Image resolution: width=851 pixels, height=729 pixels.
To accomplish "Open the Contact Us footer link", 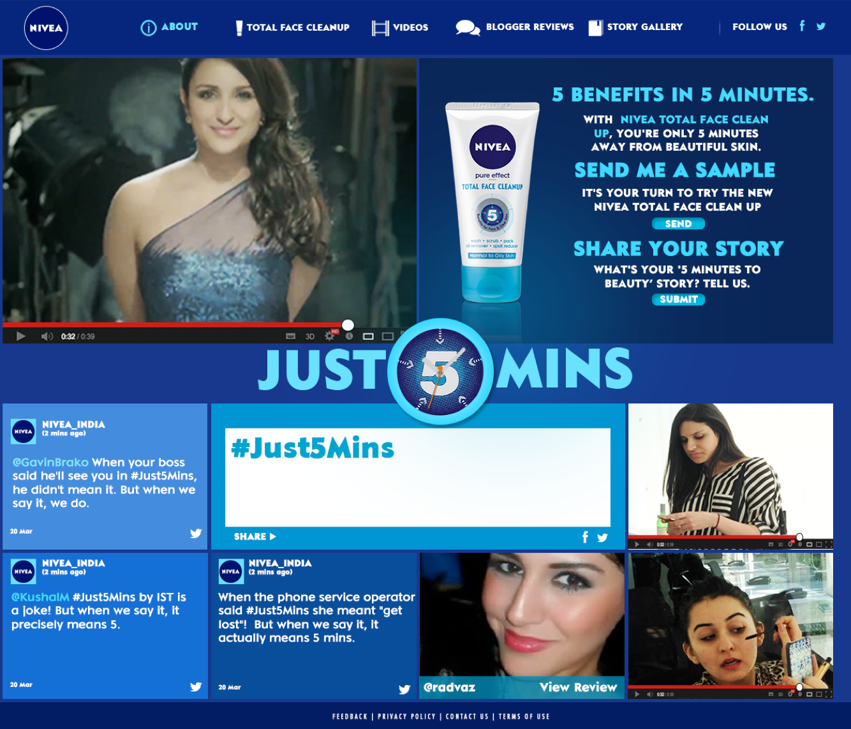I will [x=467, y=717].
